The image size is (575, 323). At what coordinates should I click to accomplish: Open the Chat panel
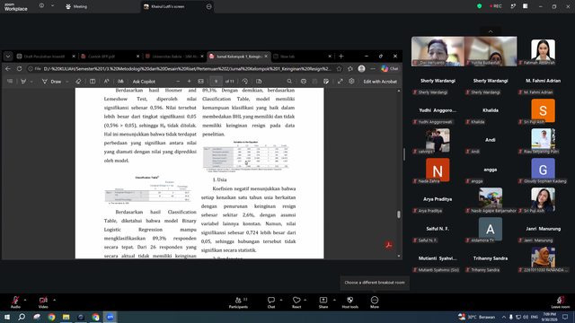pos(271,302)
